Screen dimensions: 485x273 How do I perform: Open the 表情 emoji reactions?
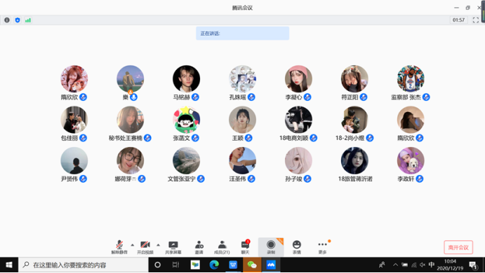(297, 247)
